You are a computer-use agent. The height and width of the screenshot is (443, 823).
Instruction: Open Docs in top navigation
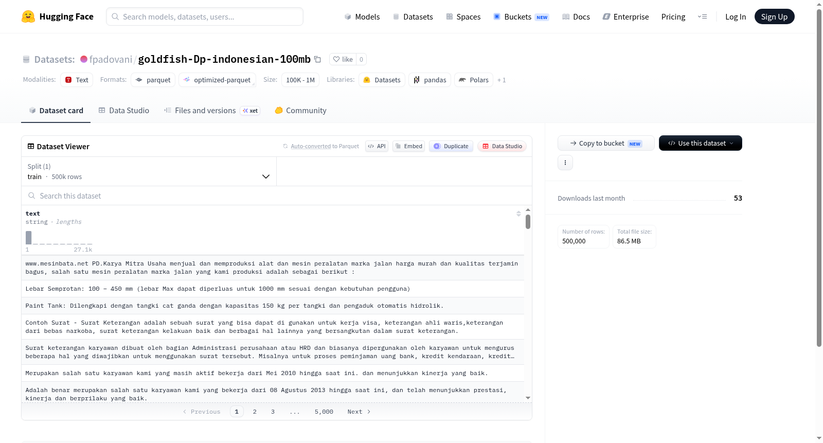[576, 17]
